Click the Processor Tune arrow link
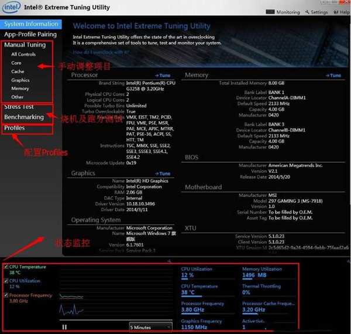351x334 pixels. coord(163,76)
